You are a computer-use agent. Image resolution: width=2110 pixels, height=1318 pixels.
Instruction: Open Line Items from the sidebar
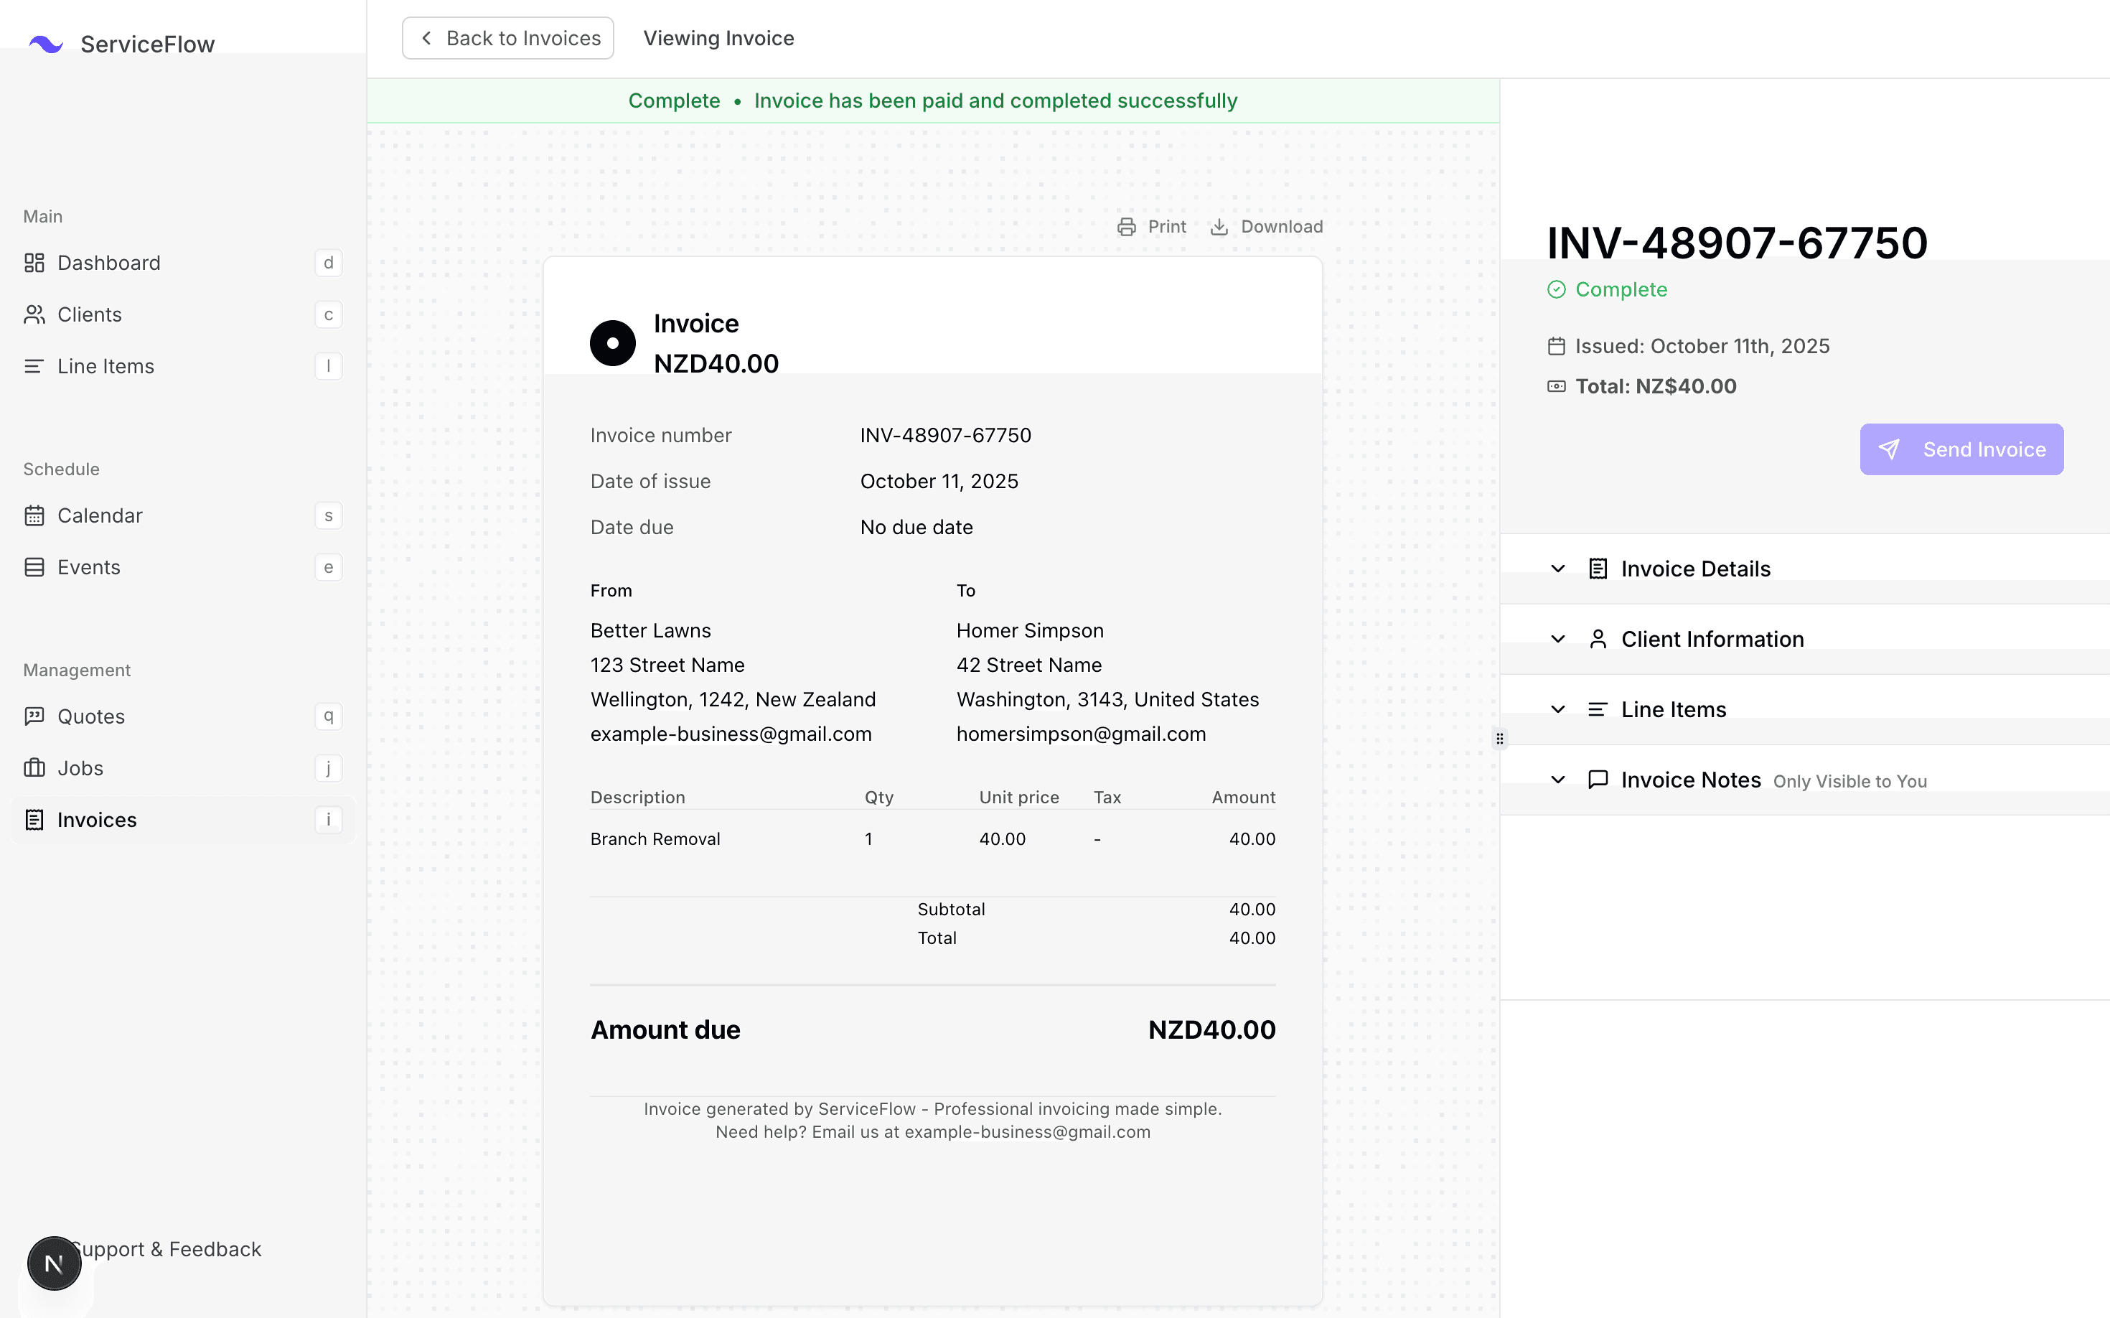pos(105,366)
